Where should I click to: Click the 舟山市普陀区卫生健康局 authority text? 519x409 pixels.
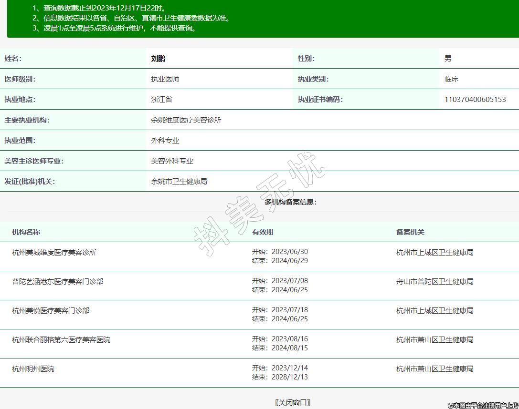tap(434, 281)
